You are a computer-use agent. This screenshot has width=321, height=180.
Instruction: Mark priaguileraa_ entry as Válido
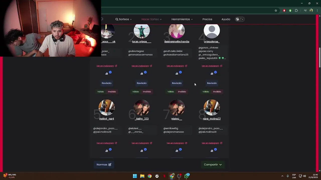click(206, 91)
